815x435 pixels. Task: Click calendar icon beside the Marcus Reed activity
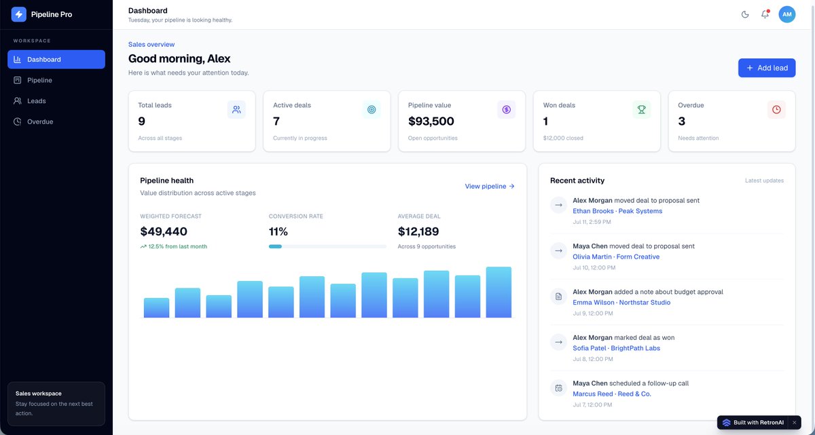[x=558, y=387]
